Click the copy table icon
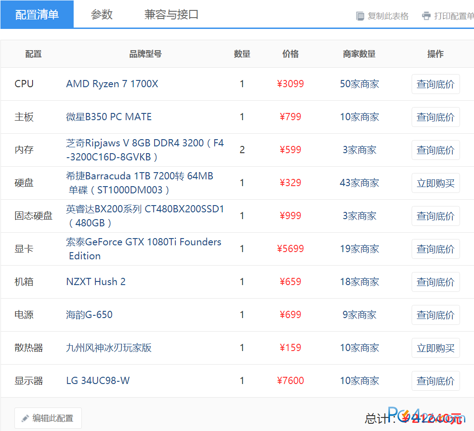Viewport: 474px width, 431px height. coord(360,16)
